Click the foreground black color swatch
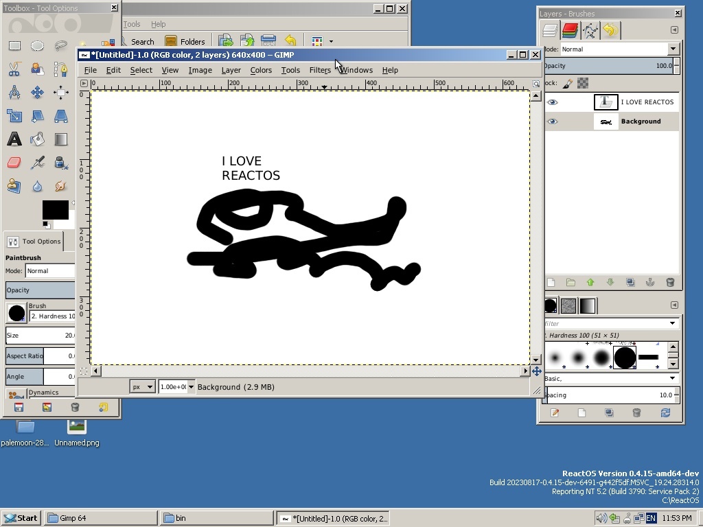The width and height of the screenshot is (703, 527). coord(55,209)
